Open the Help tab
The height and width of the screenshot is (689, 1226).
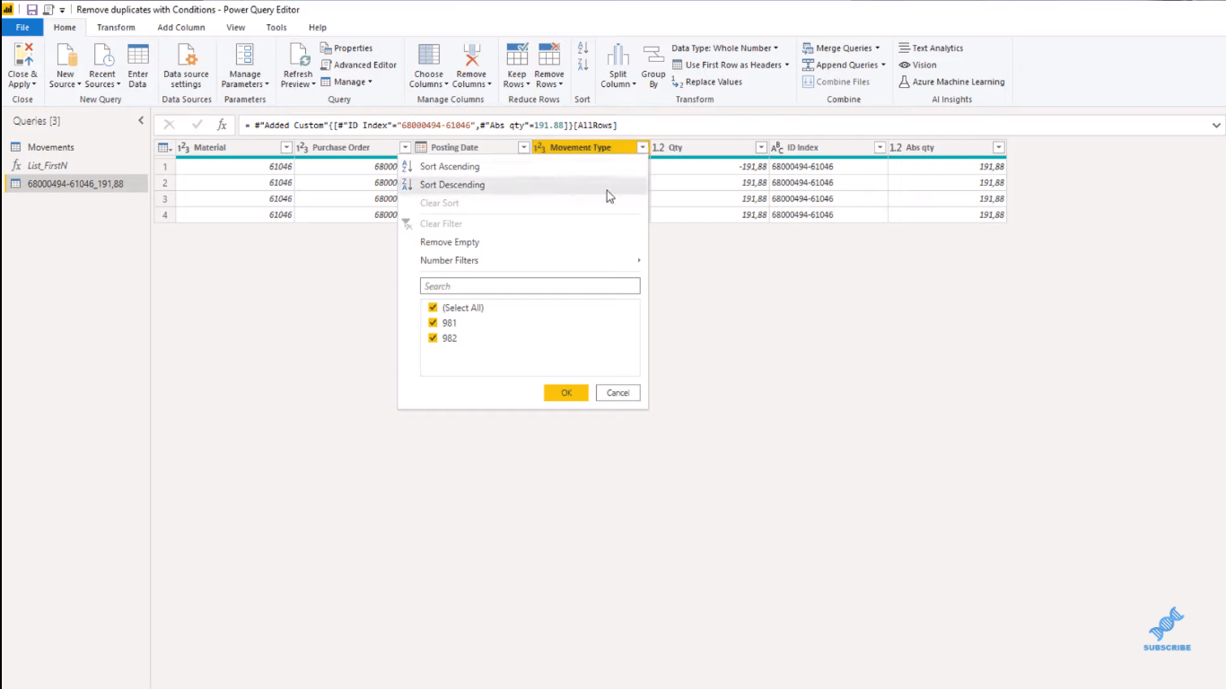pos(318,28)
